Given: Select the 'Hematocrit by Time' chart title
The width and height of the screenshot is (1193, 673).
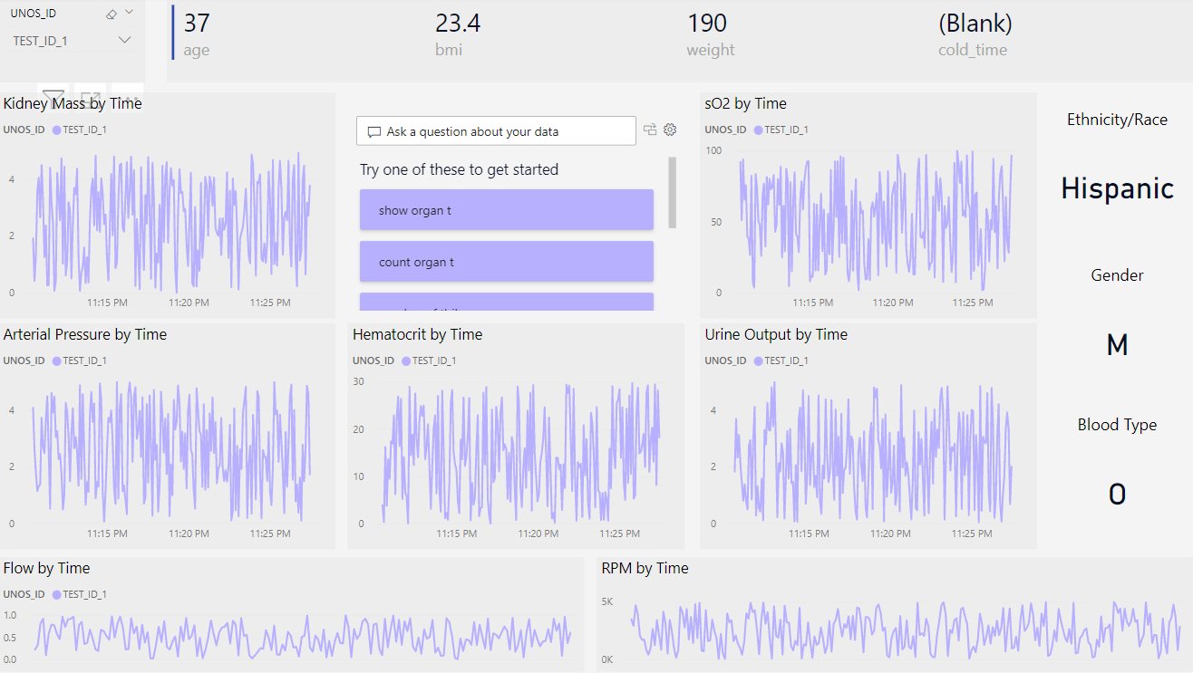Looking at the screenshot, I should coord(417,334).
